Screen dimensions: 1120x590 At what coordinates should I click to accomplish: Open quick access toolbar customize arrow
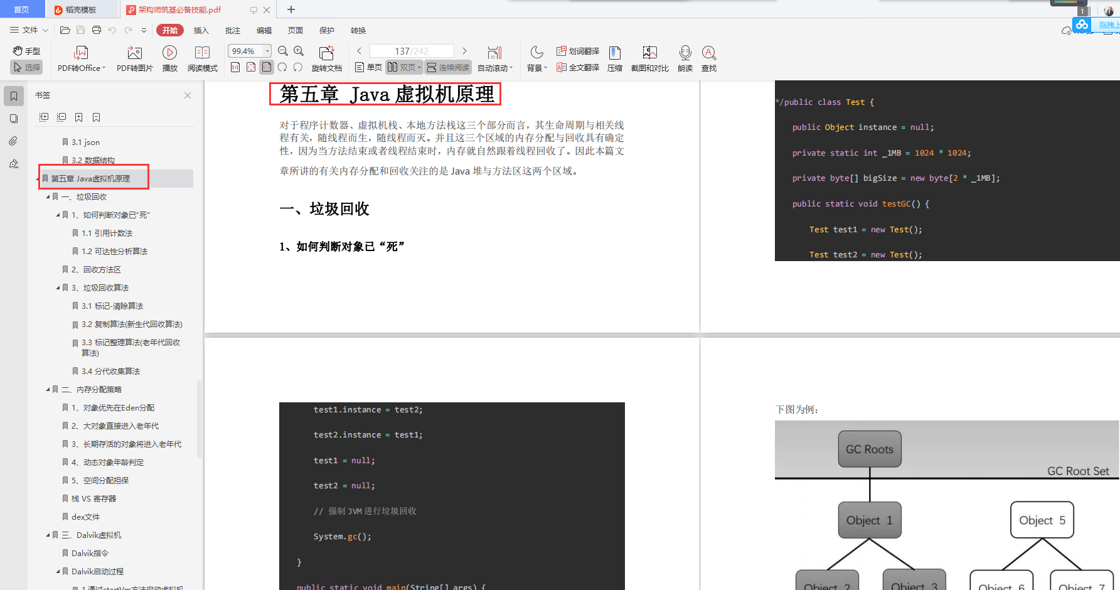[144, 30]
